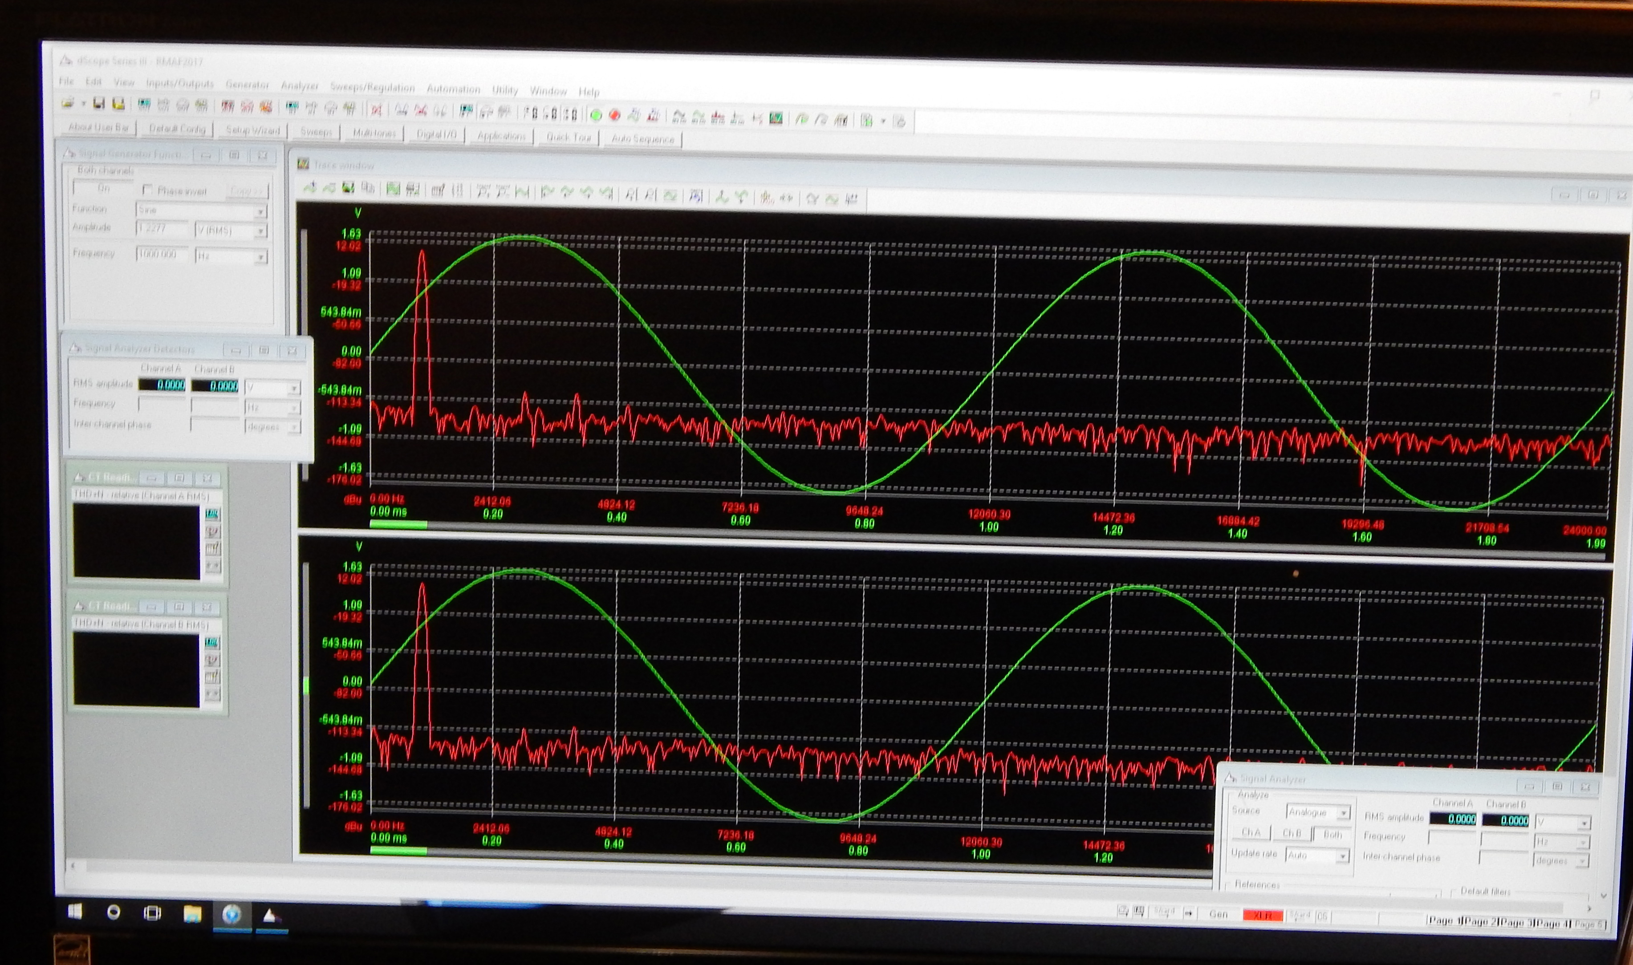Image resolution: width=1633 pixels, height=965 pixels.
Task: Click the generator Amplitude value field
Action: point(162,229)
